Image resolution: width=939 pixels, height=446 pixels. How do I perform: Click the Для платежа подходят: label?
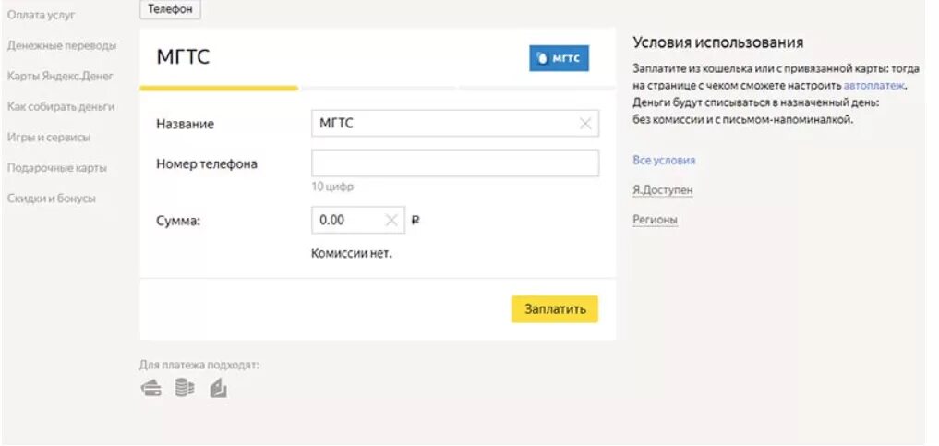(x=199, y=365)
